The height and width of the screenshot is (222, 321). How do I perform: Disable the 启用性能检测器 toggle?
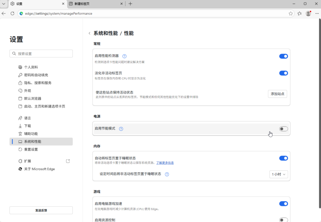[x=283, y=56]
